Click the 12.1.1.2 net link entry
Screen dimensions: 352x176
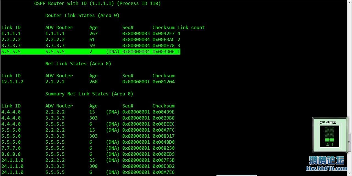(12, 82)
